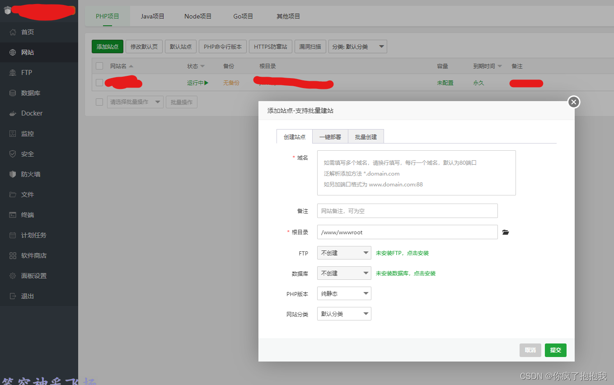The height and width of the screenshot is (385, 614).
Task: Click the panel logo icon at top-left
Action: (7, 10)
